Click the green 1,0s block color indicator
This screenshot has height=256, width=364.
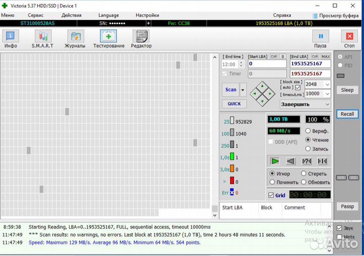coord(232,156)
